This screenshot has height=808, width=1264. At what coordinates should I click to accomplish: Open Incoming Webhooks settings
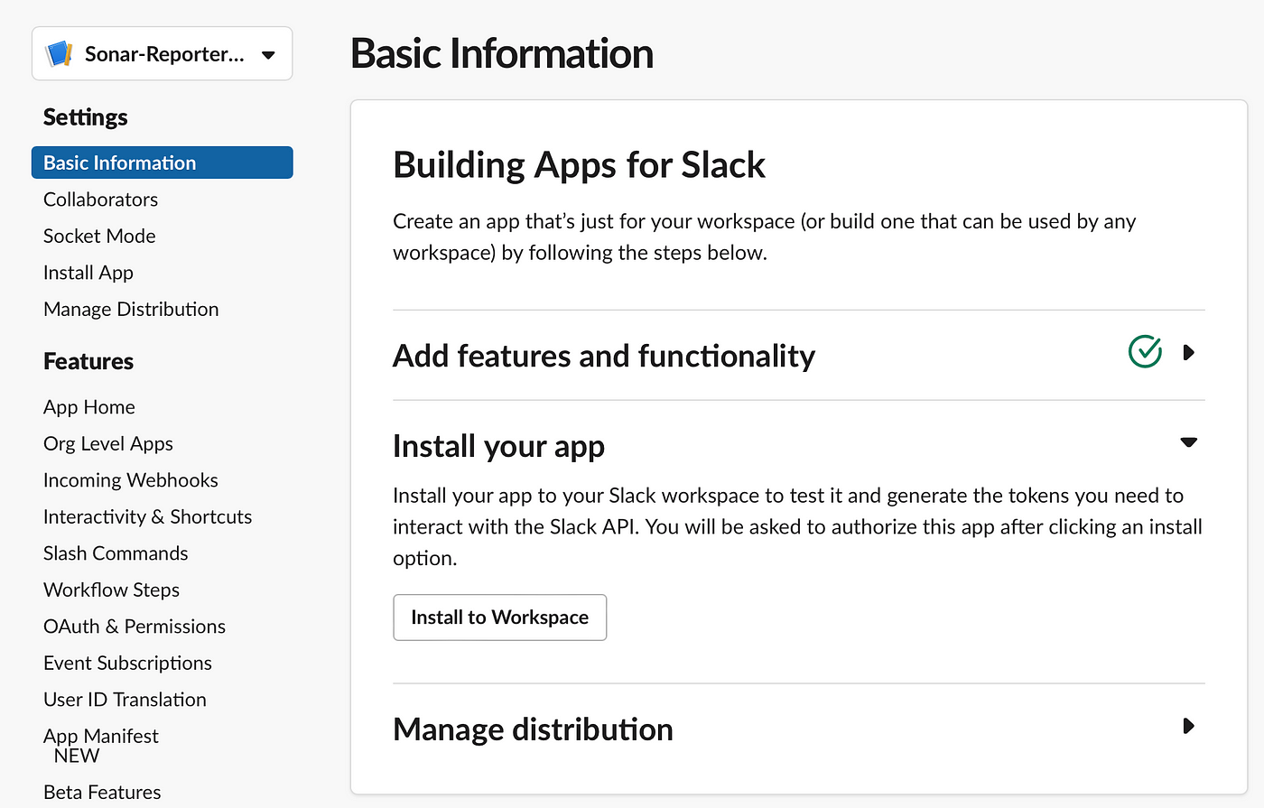click(x=131, y=480)
